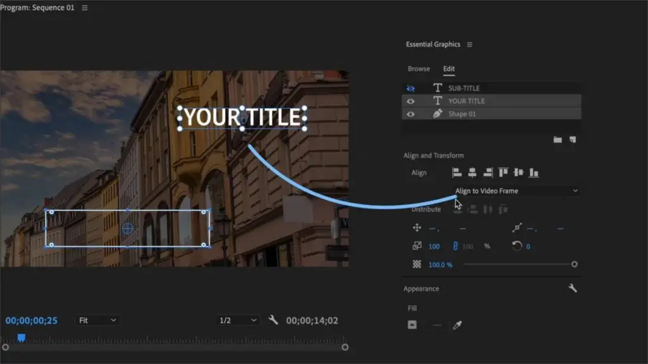Click the align top icon

point(503,172)
